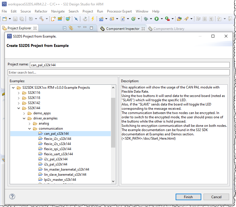
Task: Click the Build hammer toolbar icon
Action: (x=42, y=19)
